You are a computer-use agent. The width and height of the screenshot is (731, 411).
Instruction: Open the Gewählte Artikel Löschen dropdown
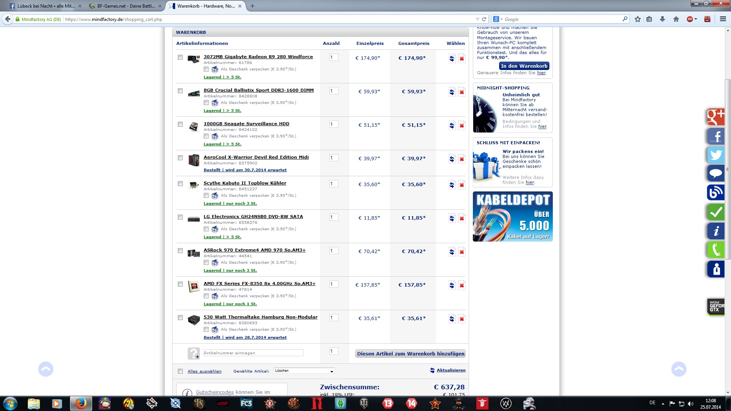[x=304, y=371]
